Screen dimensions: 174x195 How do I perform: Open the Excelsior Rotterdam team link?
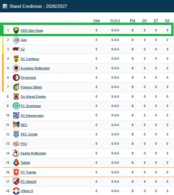pos(35,68)
